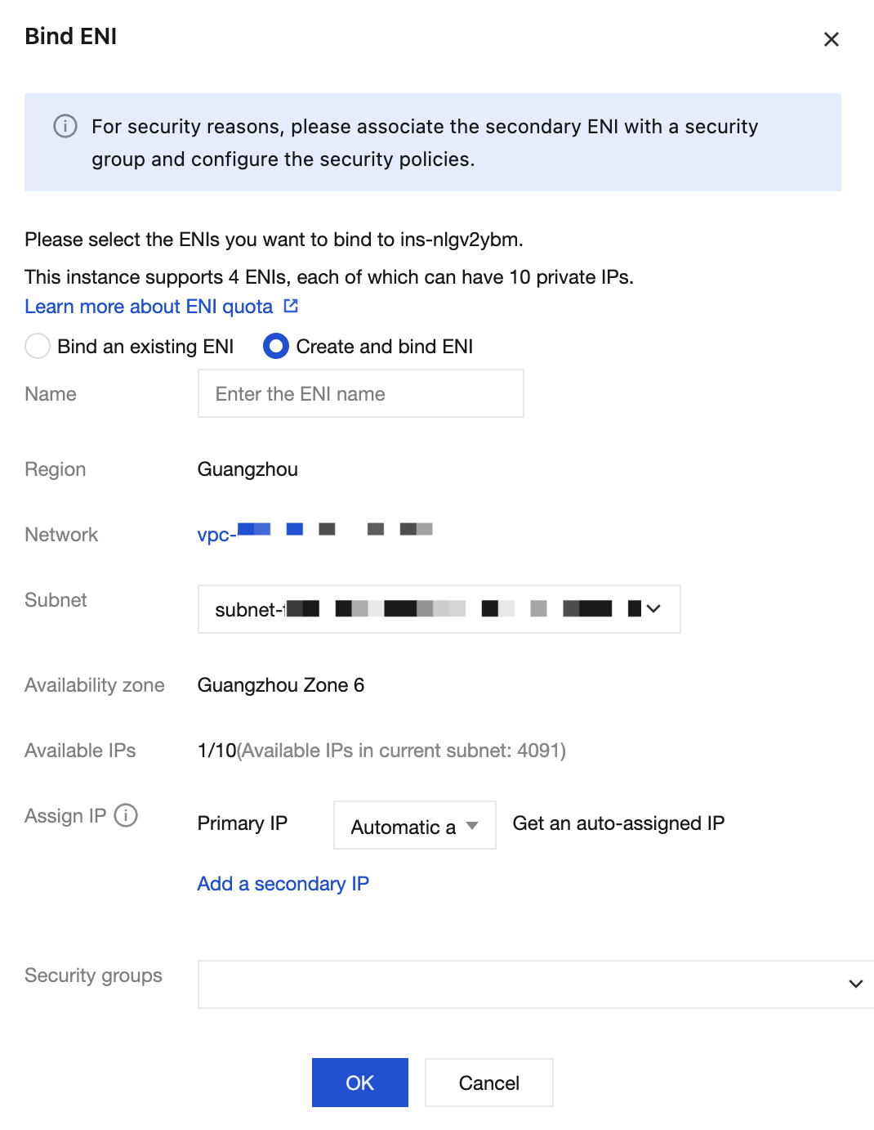Confirm with the OK button
The height and width of the screenshot is (1130, 874).
[360, 1083]
